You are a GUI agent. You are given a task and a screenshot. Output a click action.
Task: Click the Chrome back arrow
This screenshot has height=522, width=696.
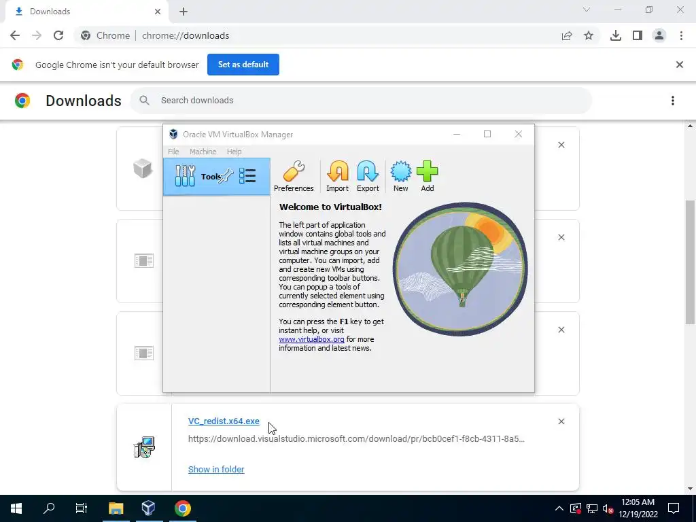(x=15, y=35)
